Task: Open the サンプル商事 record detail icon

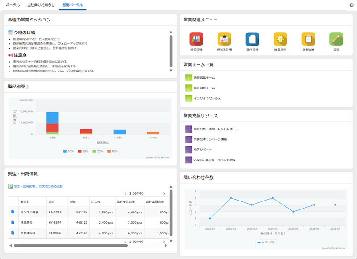Action: (x=13, y=212)
